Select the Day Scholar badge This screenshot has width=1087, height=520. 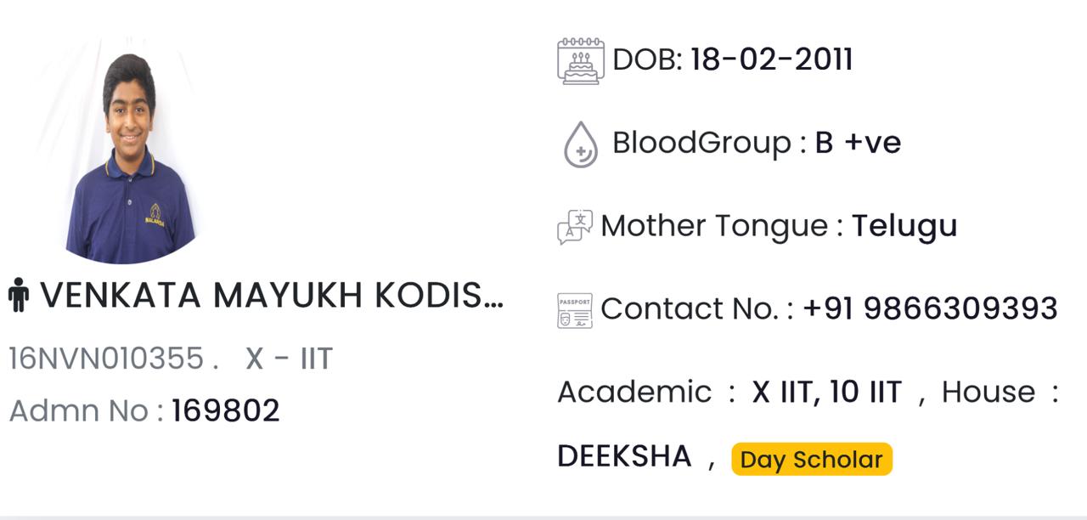pyautogui.click(x=811, y=460)
